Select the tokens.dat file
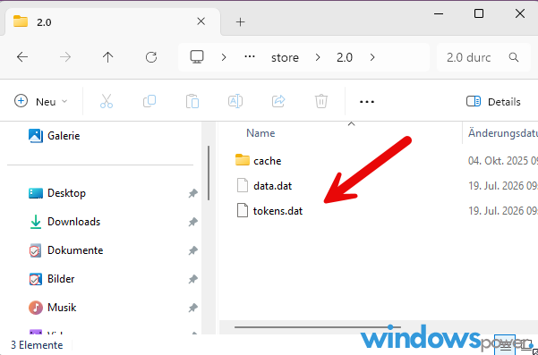The width and height of the screenshot is (538, 355). click(x=278, y=211)
